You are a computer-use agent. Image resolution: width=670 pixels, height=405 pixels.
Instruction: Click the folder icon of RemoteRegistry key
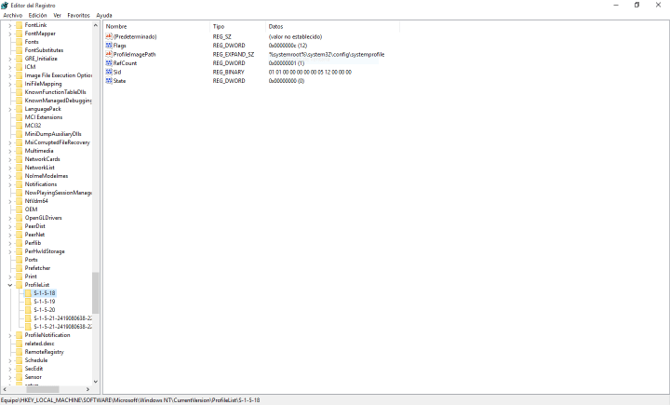pos(19,352)
